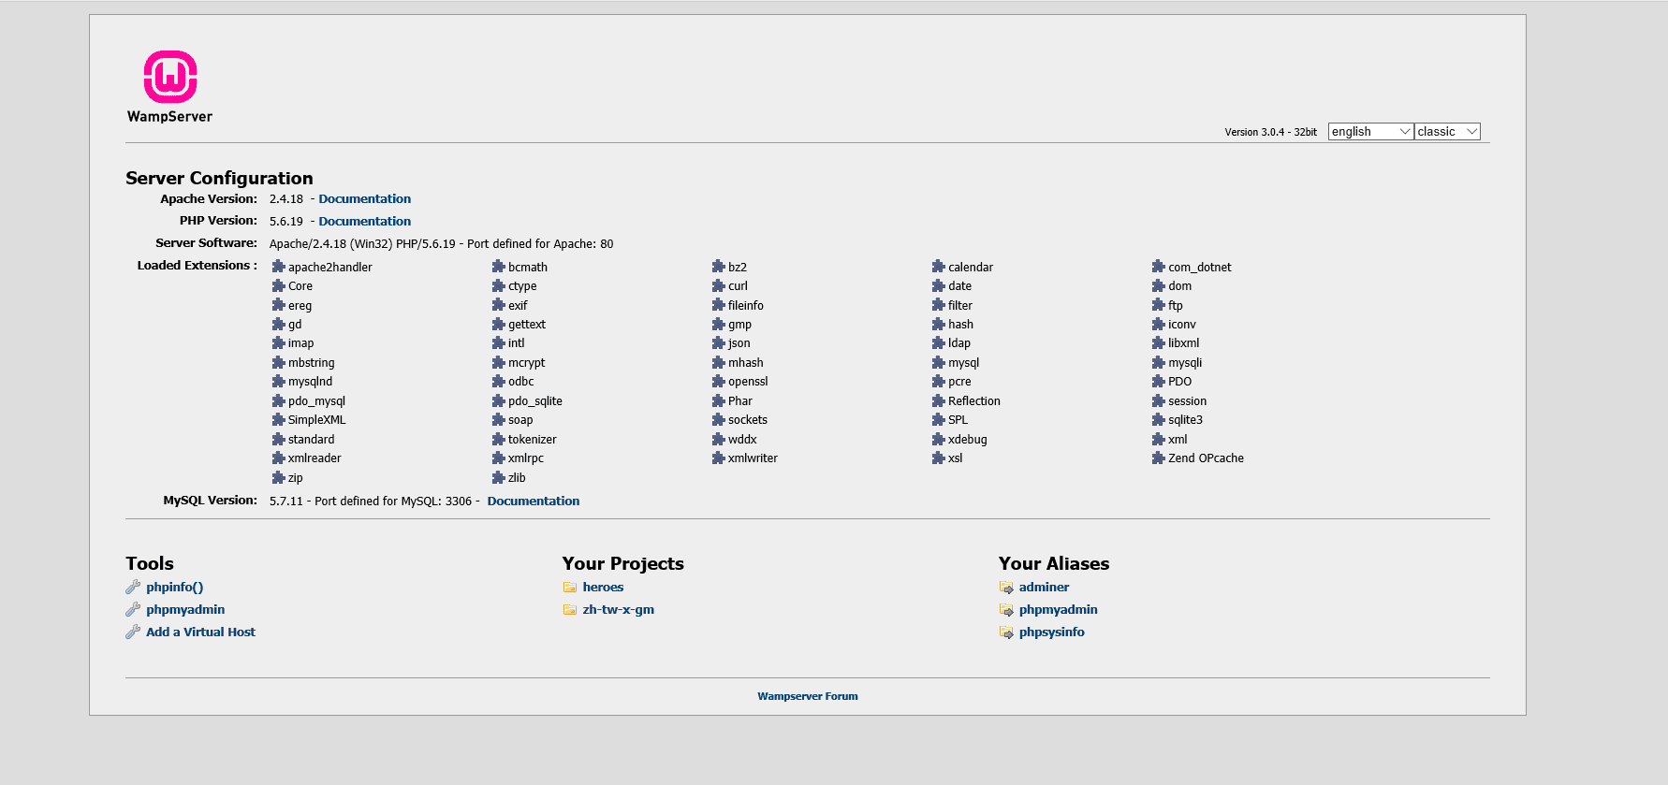The height and width of the screenshot is (785, 1668).
Task: Click the puzzle icon beside bz2
Action: tap(718, 267)
